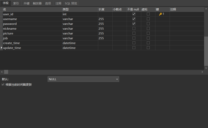Click the 255 length cell of job
Screen dimensions: 208x128
coord(105,38)
